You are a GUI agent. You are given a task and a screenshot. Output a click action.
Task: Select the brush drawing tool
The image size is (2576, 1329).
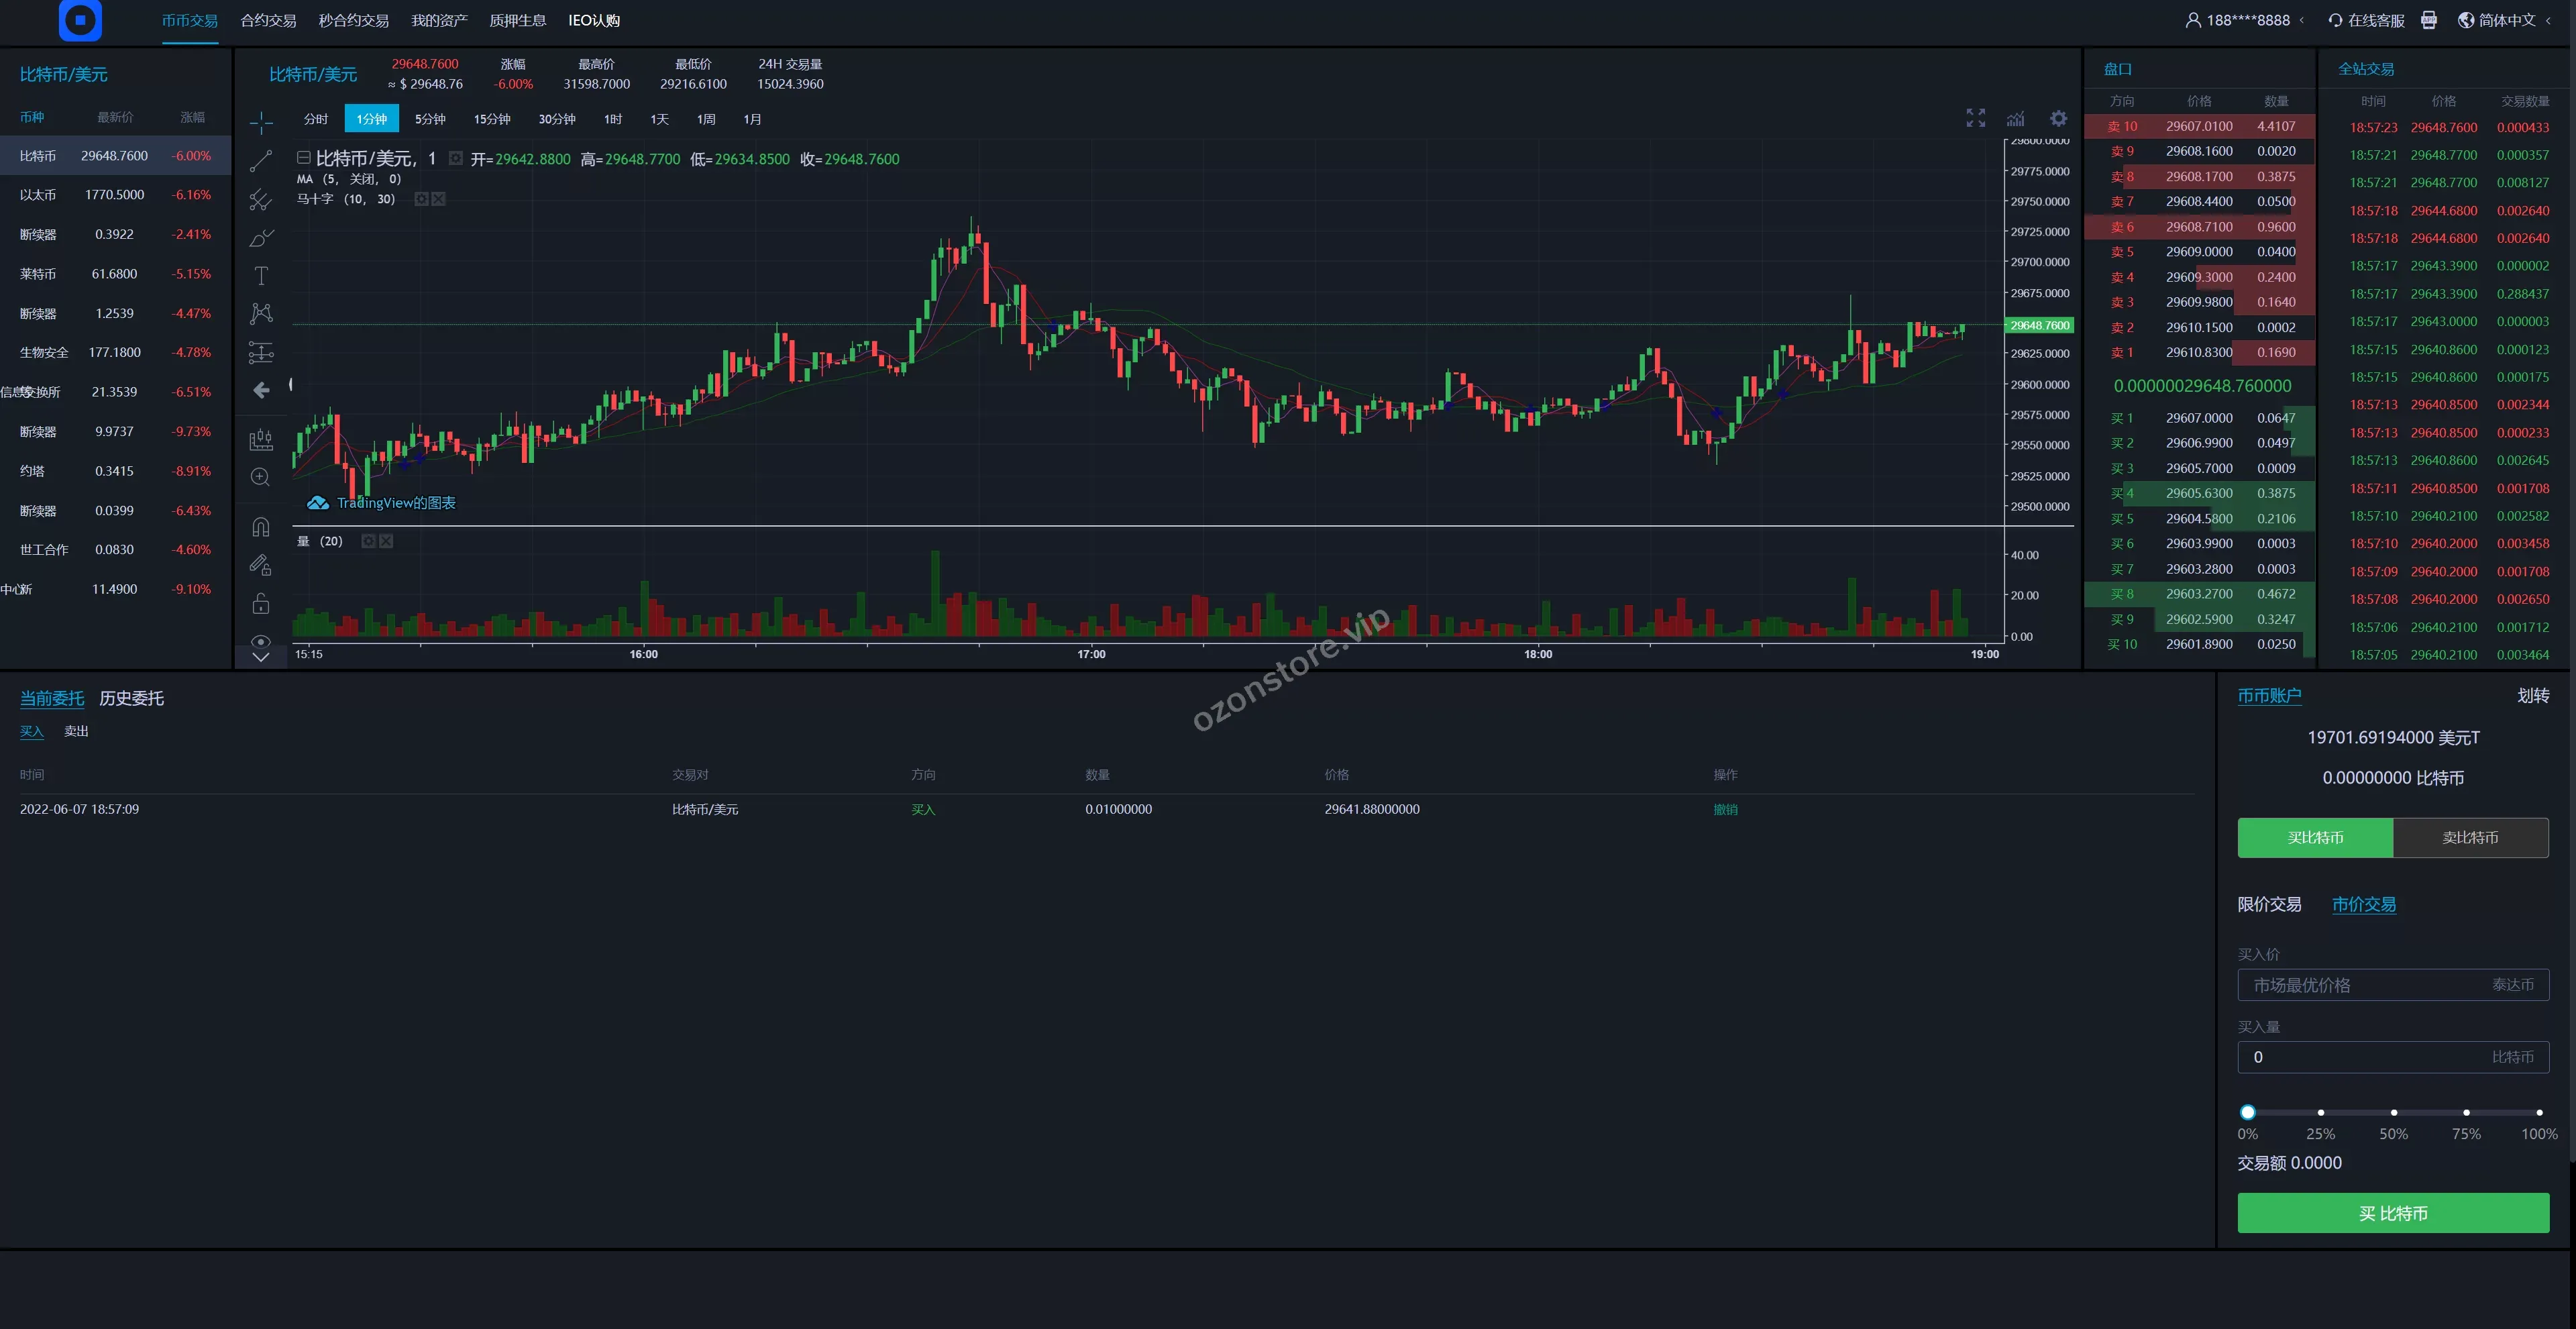click(261, 238)
